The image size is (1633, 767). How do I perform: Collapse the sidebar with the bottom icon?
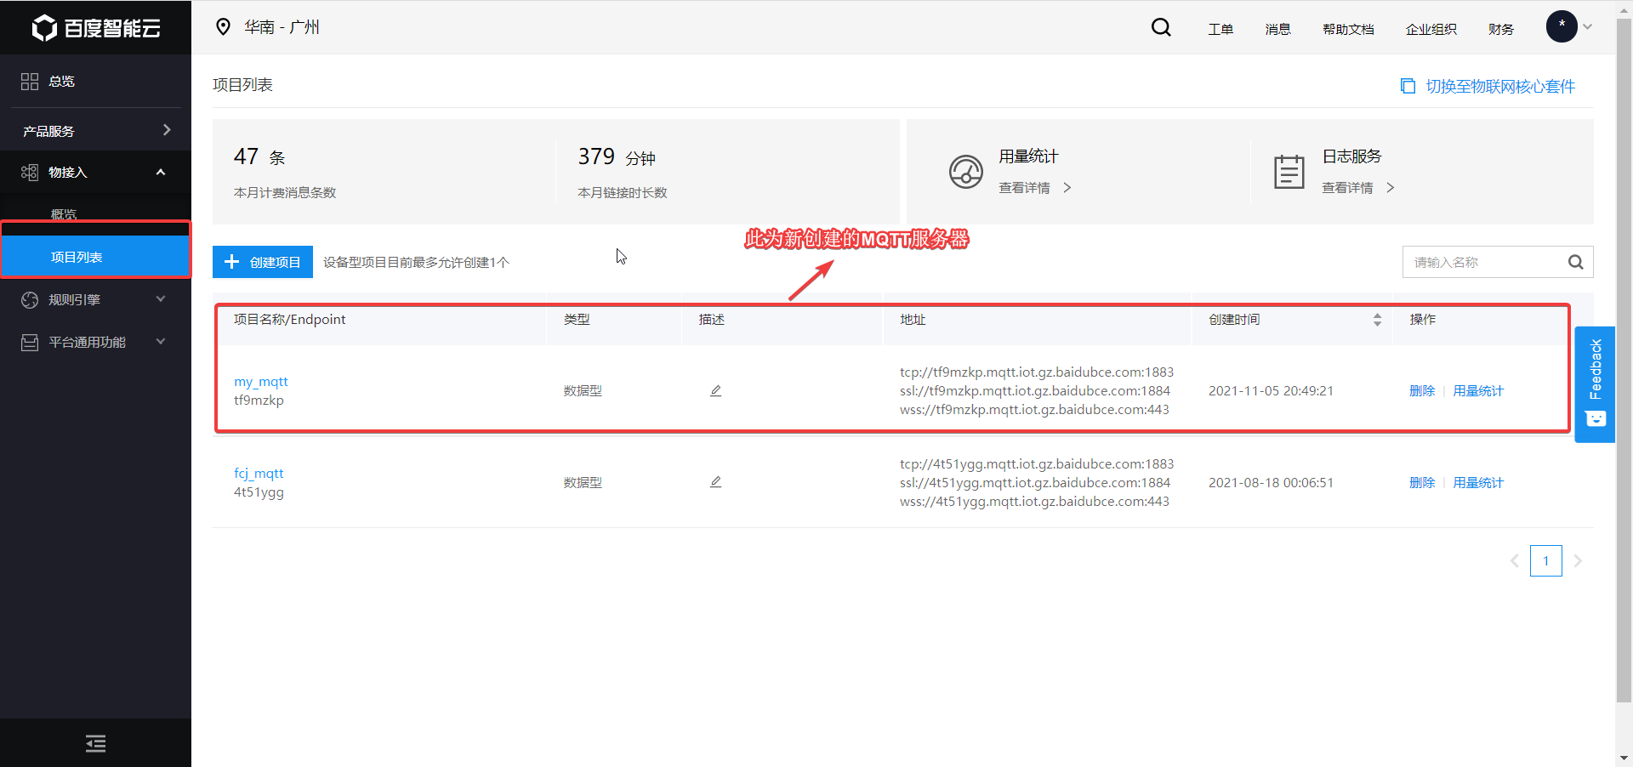tap(96, 744)
